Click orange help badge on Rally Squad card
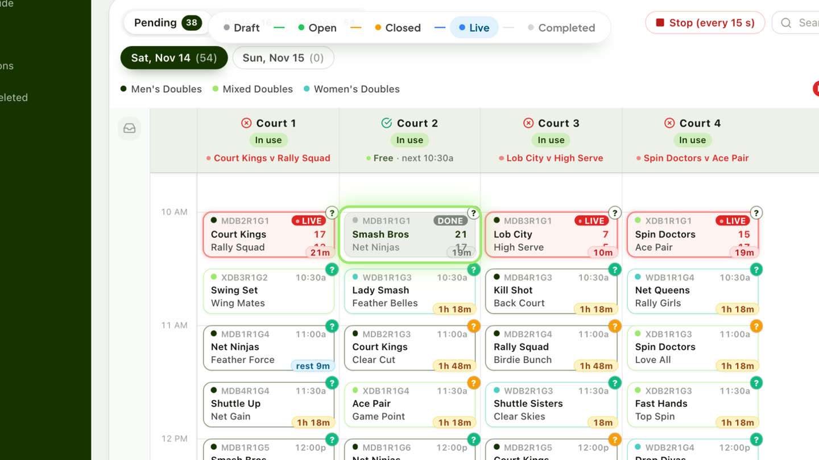 pos(614,327)
